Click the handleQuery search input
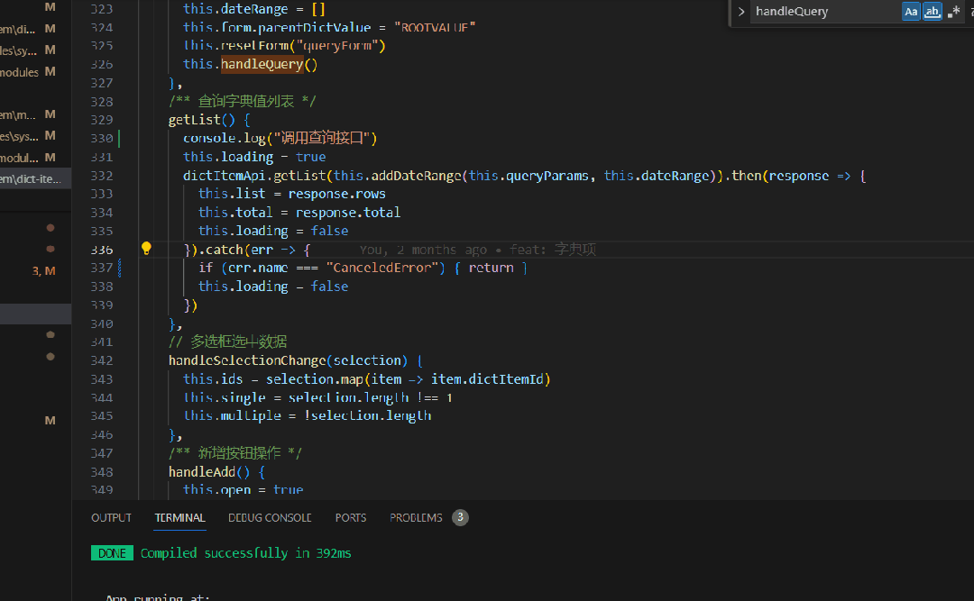974x601 pixels. pos(824,12)
